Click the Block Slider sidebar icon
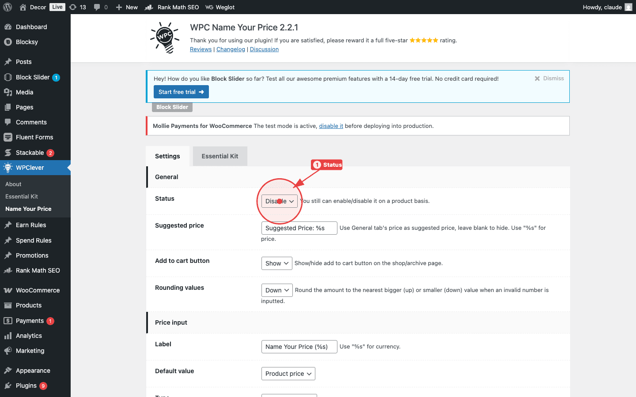 tap(8, 77)
